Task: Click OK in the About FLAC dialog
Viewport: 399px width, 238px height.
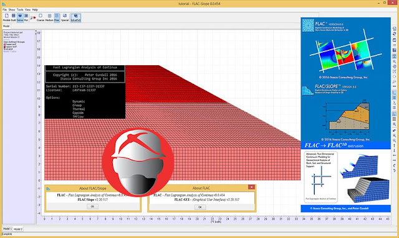Action: (200, 207)
